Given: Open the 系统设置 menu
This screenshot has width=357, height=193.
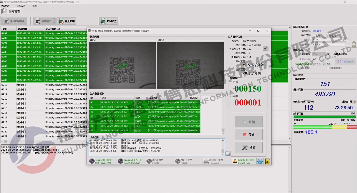Looking at the screenshot, I should pos(21,6).
